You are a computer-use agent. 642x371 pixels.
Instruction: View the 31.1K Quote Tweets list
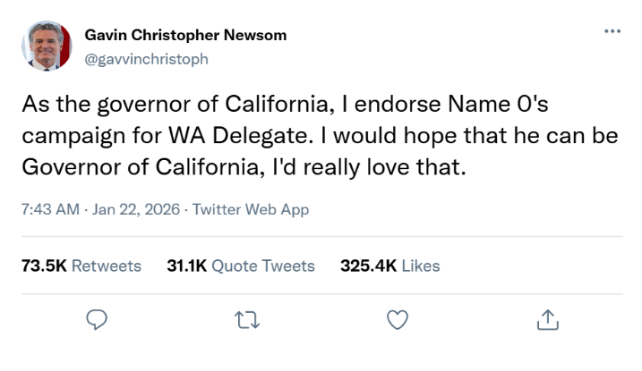[241, 266]
